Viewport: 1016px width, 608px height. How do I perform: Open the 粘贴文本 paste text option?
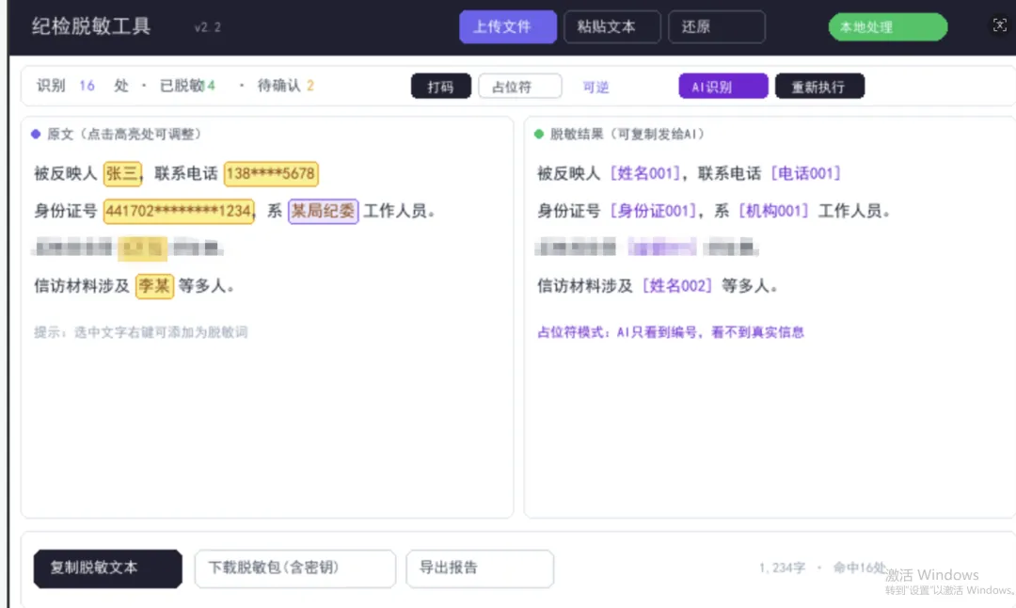(611, 26)
